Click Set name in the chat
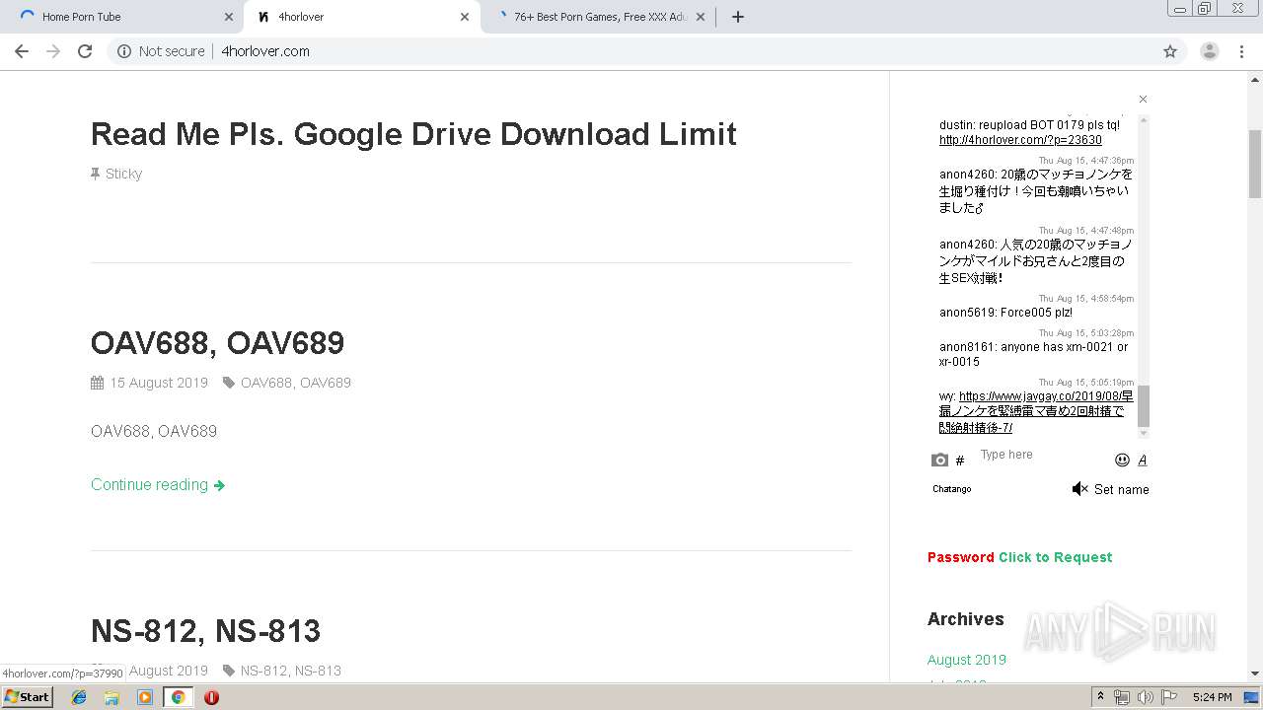The height and width of the screenshot is (710, 1263). (x=1121, y=489)
